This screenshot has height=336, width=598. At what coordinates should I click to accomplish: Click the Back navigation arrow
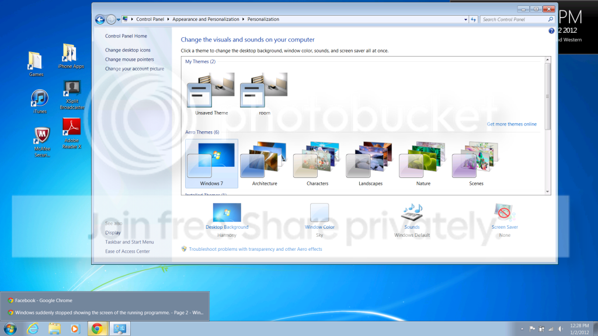100,19
